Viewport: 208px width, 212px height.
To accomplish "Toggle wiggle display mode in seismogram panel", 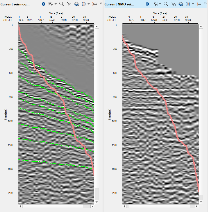I will [x=84, y=4].
